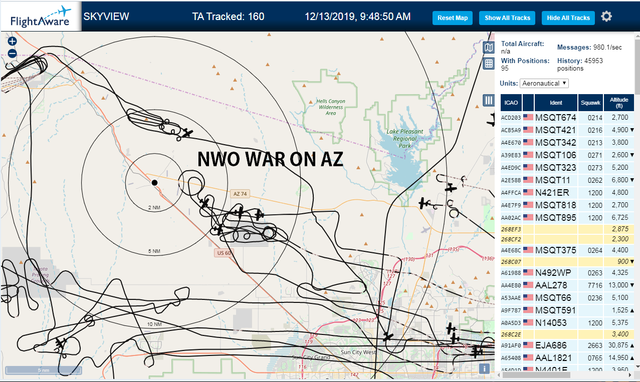Open the settings gear
The width and height of the screenshot is (640, 382).
pyautogui.click(x=606, y=17)
